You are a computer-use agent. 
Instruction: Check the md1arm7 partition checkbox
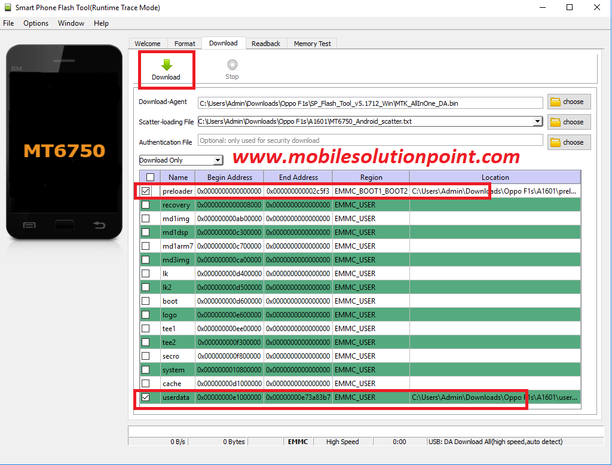pos(146,246)
